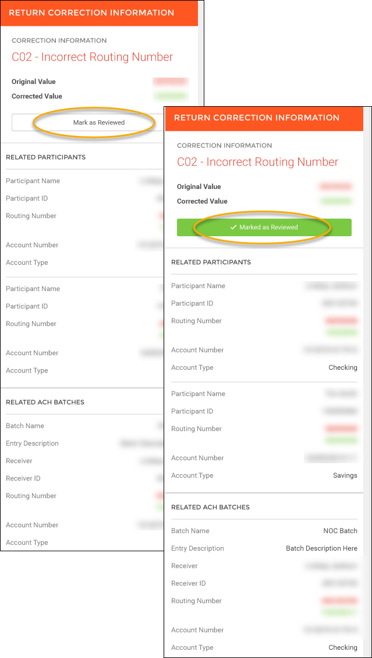Click front panel's Entry Description label

click(x=197, y=548)
